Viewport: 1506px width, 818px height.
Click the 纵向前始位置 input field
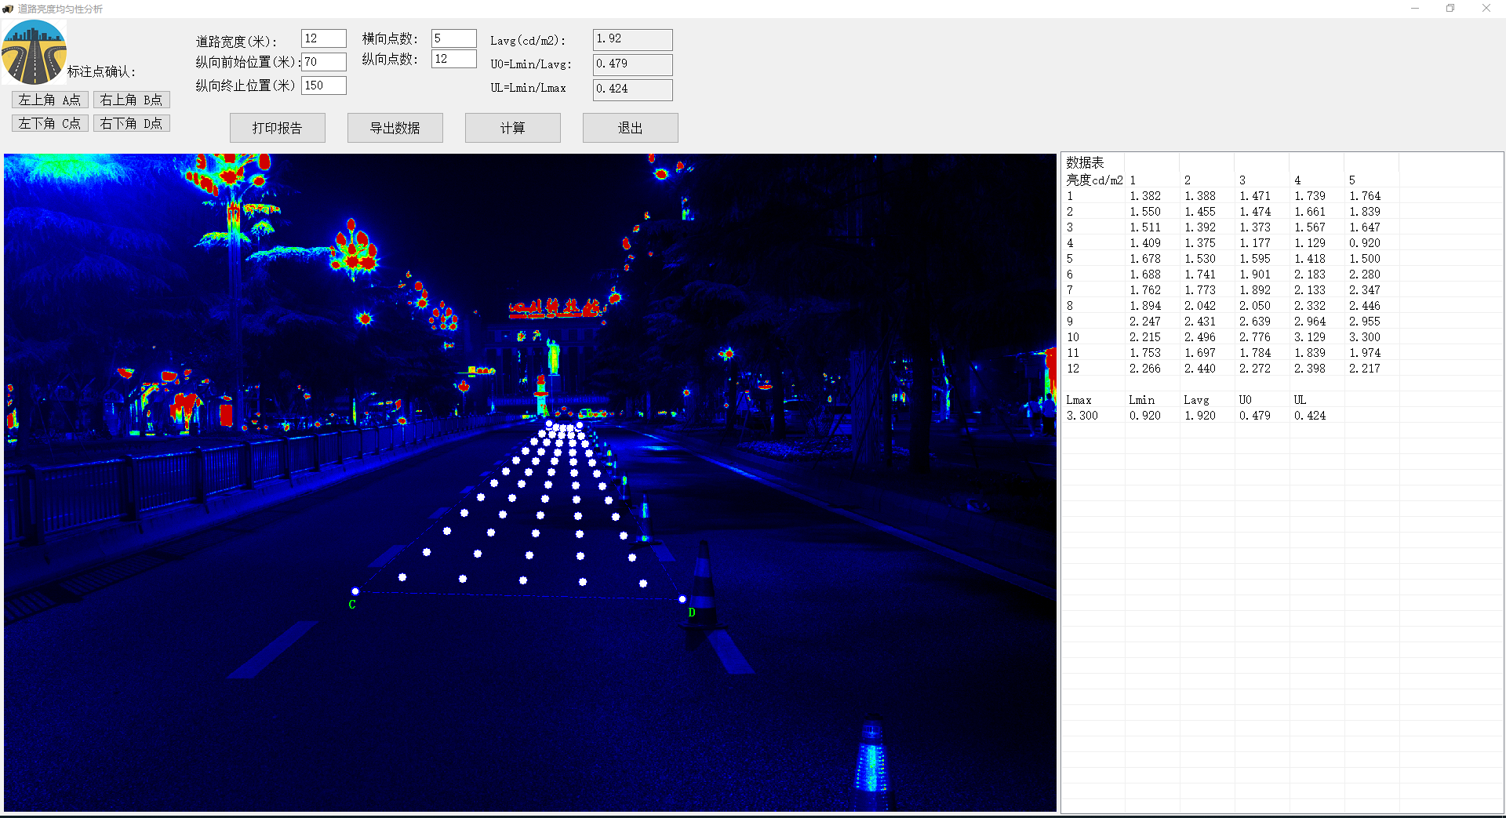[x=323, y=62]
